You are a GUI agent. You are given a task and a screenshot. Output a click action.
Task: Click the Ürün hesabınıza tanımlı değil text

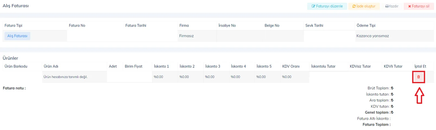[65, 77]
